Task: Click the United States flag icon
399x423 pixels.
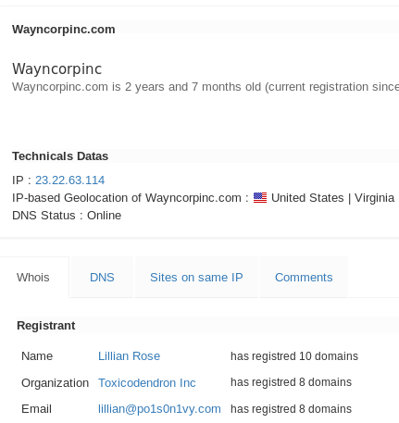Action: (x=260, y=198)
